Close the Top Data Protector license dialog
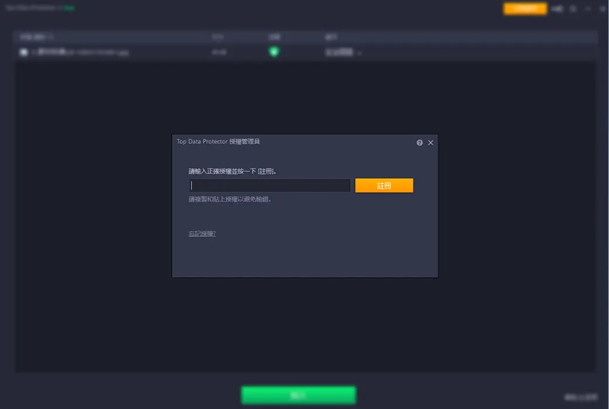609x409 pixels. pyautogui.click(x=431, y=143)
